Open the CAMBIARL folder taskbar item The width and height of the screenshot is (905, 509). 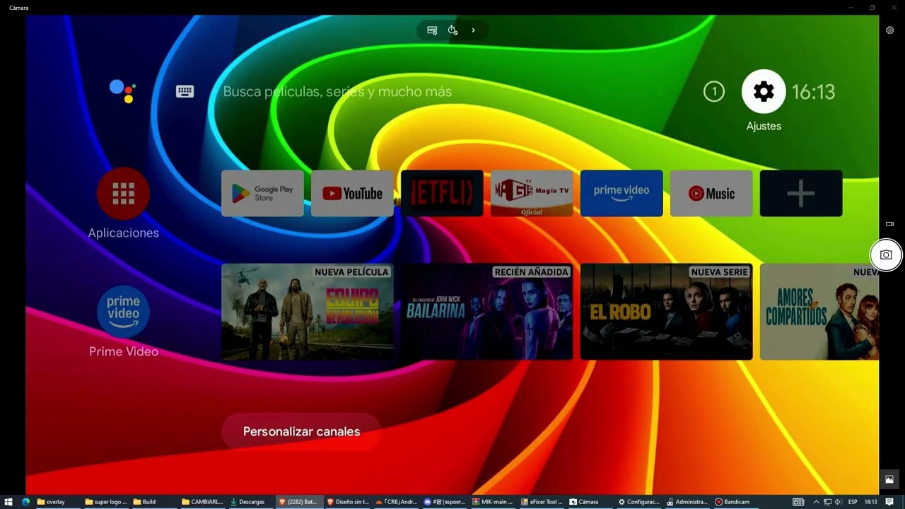coord(202,502)
